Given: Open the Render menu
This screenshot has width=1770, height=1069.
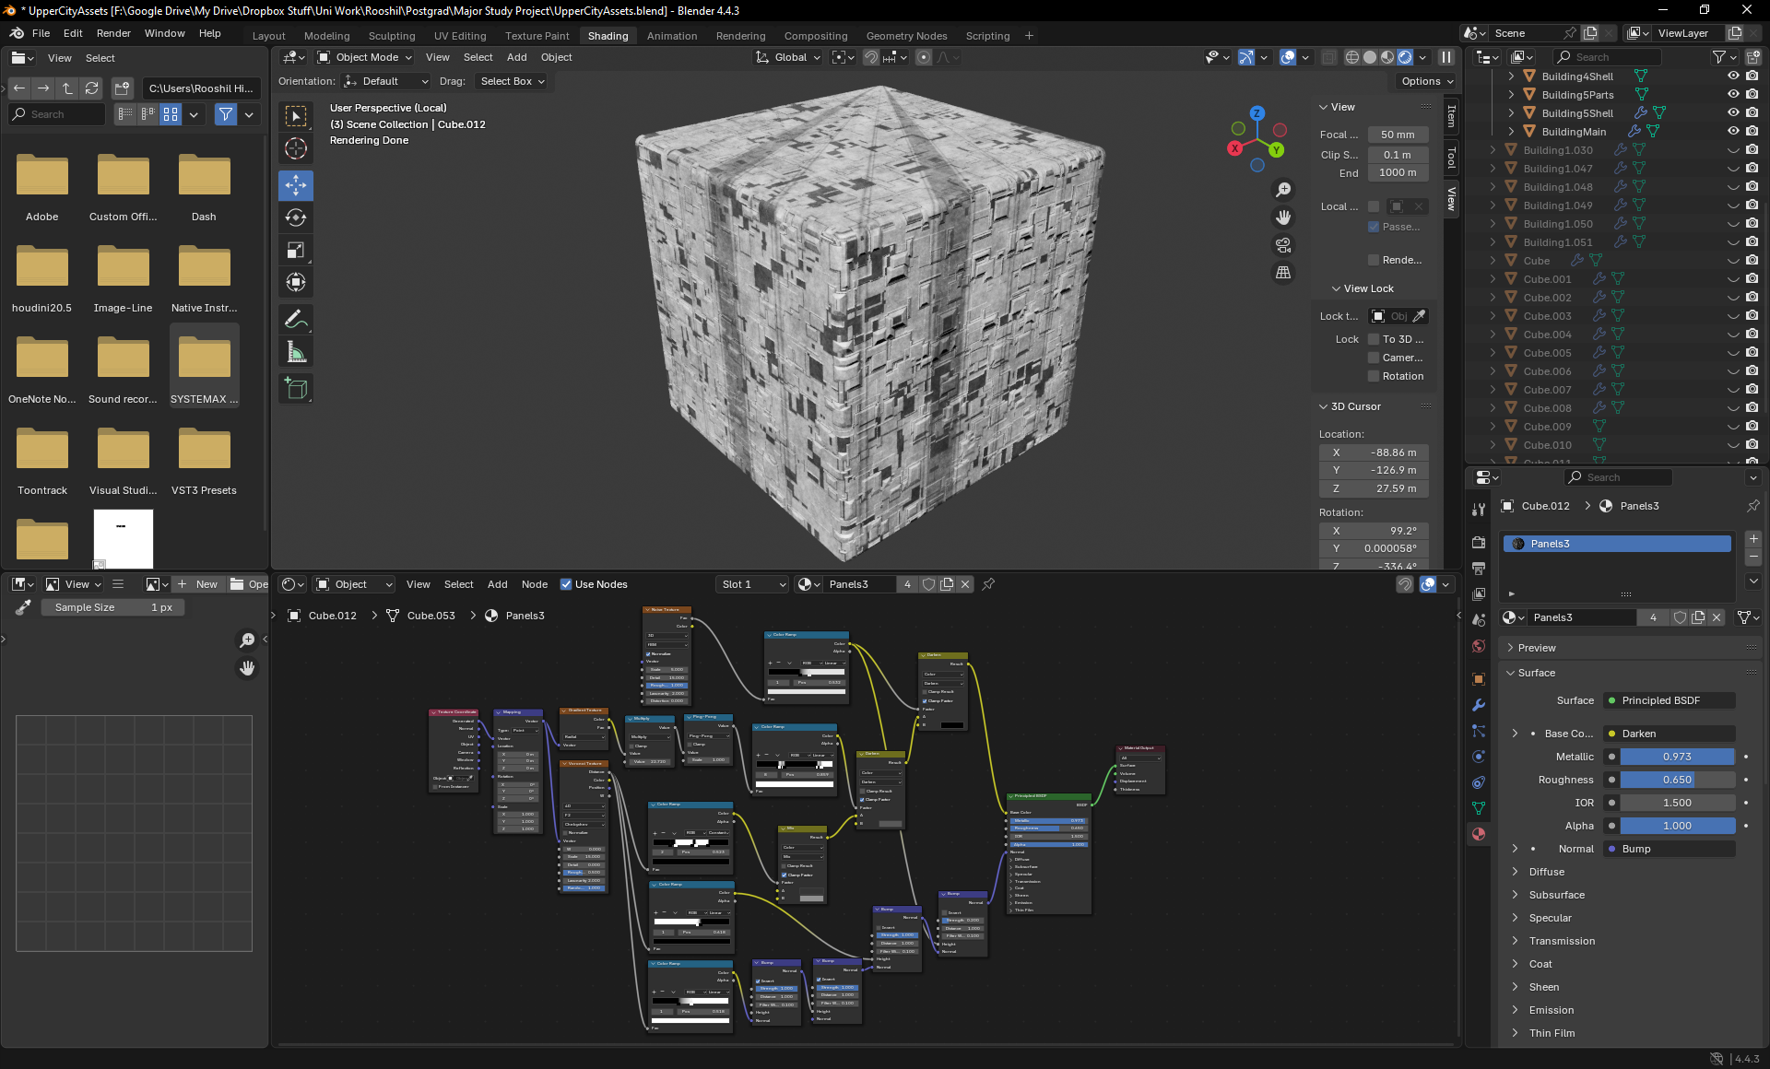Looking at the screenshot, I should click(x=113, y=33).
